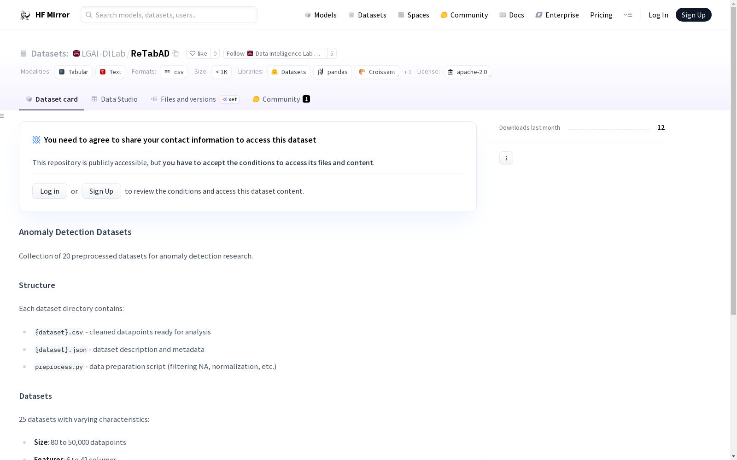Click the Structure heading

(x=37, y=285)
